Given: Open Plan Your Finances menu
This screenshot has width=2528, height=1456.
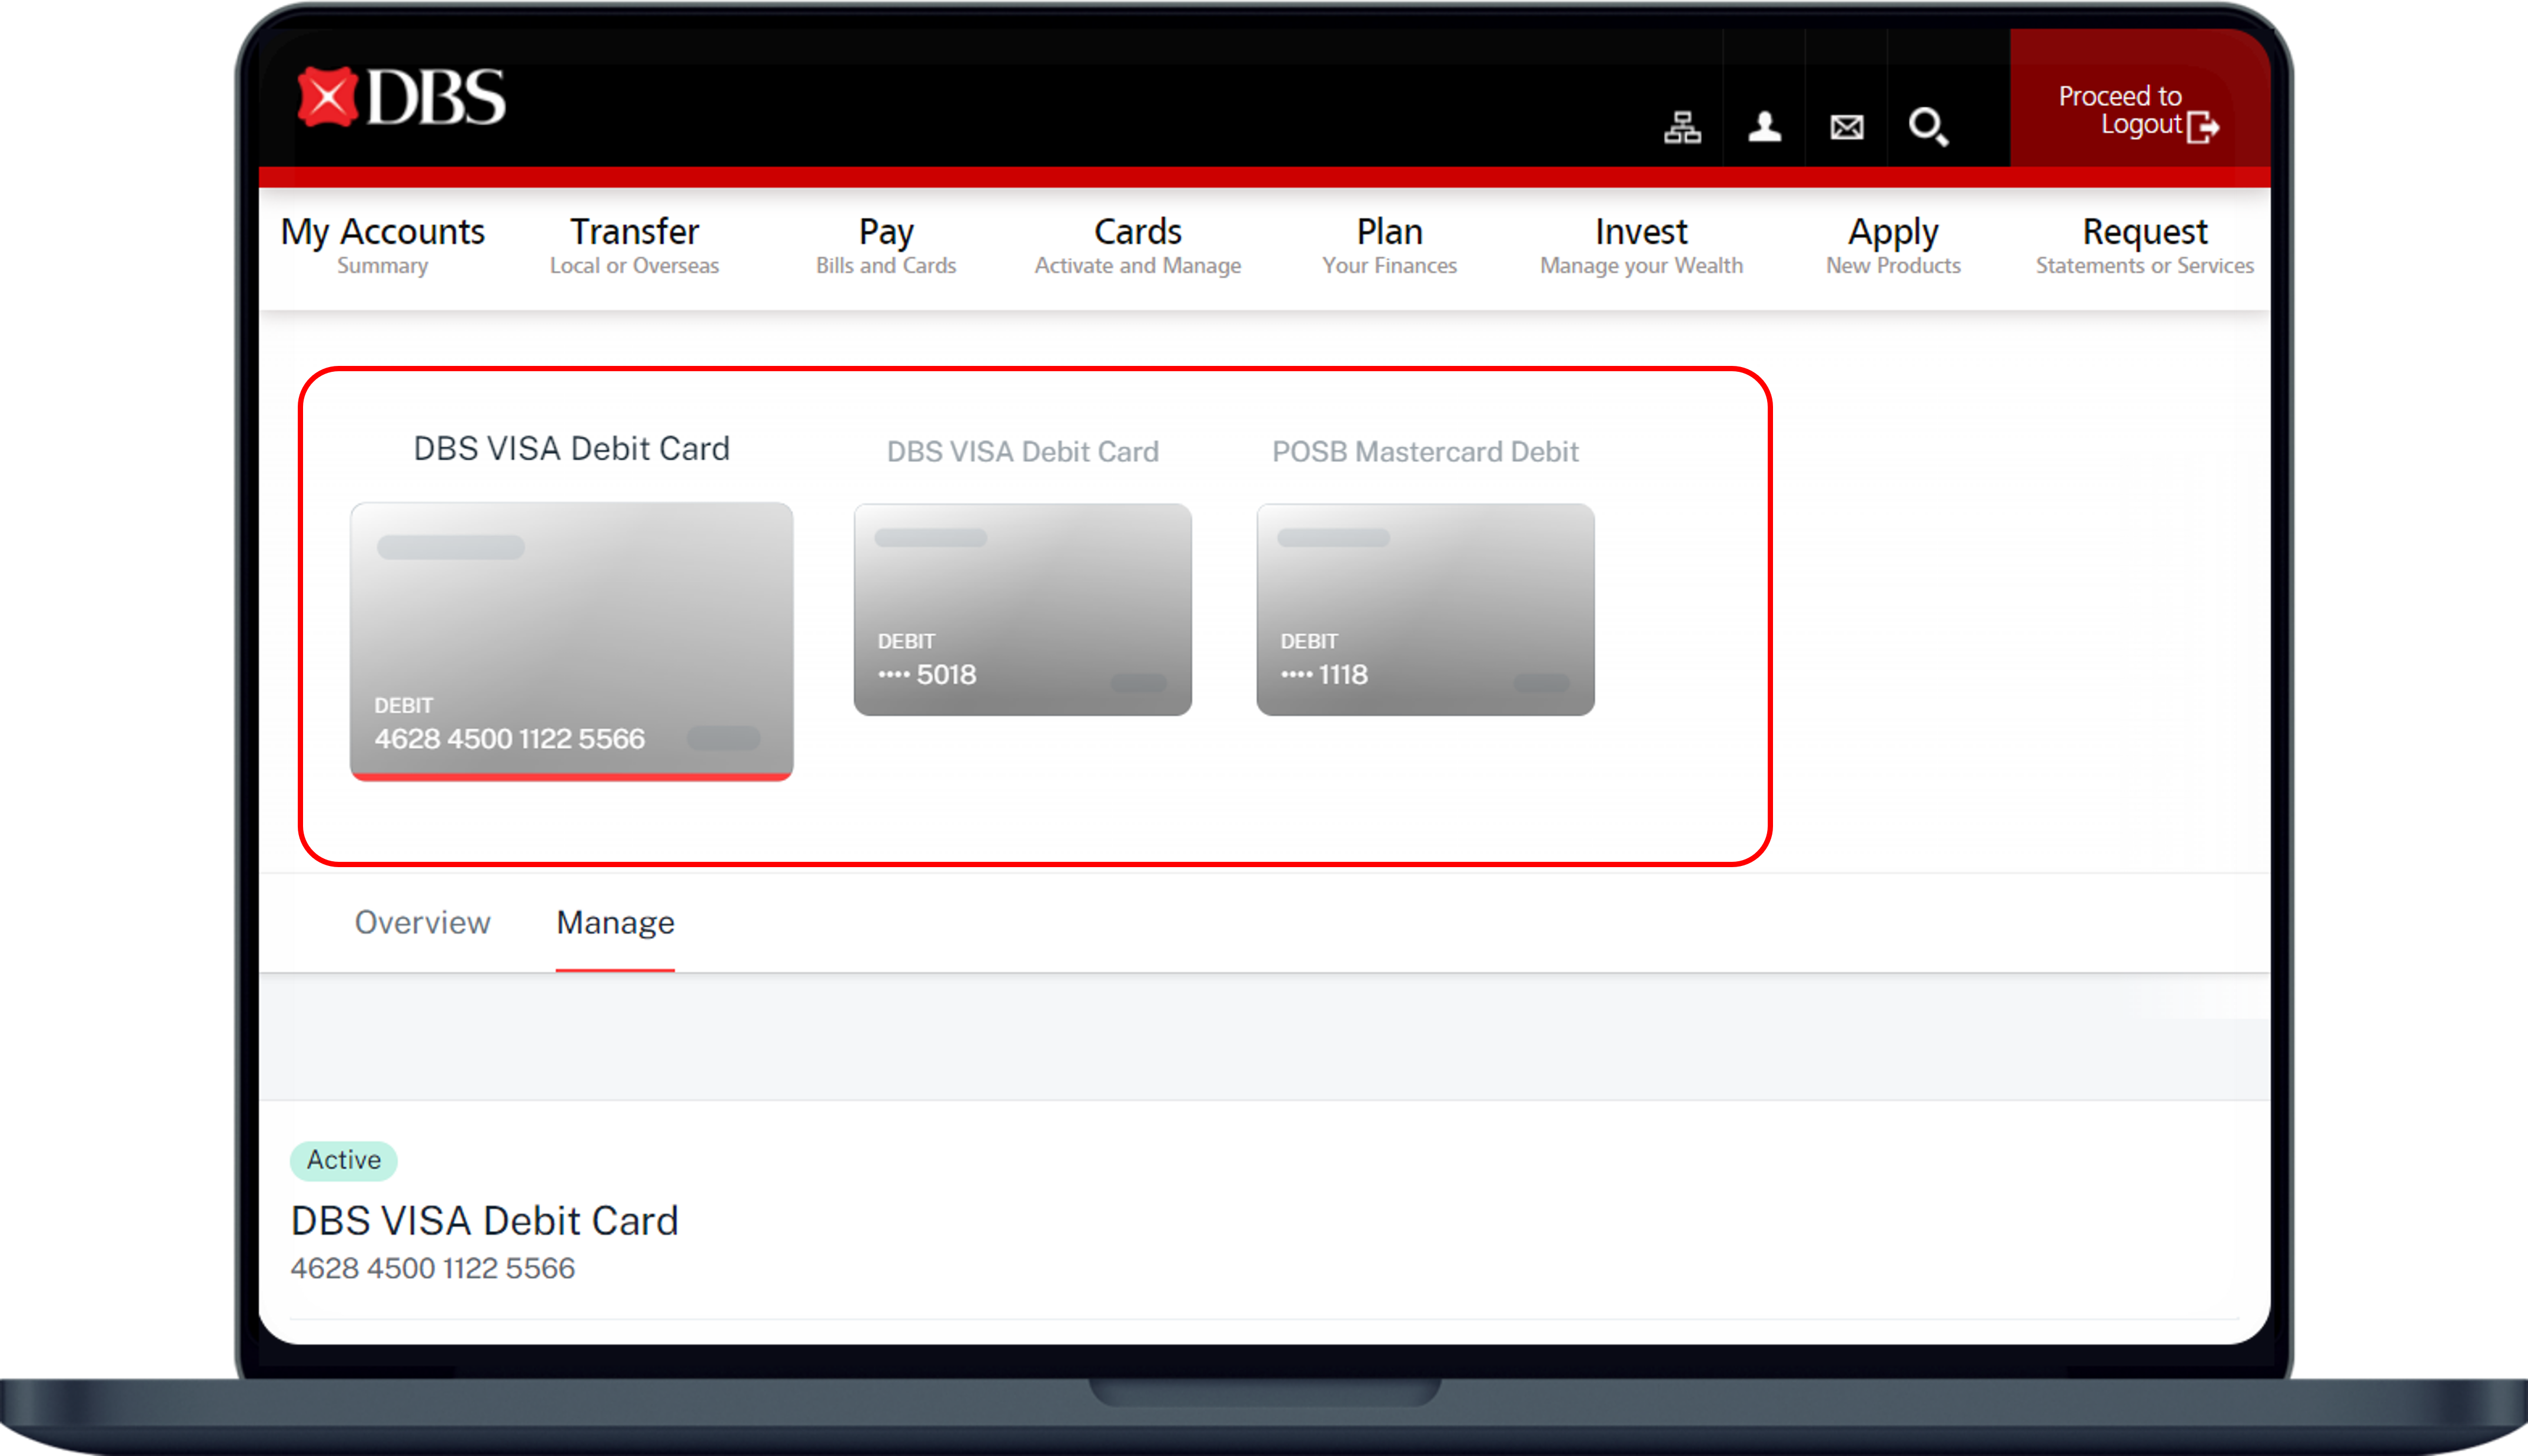Looking at the screenshot, I should 1389,245.
